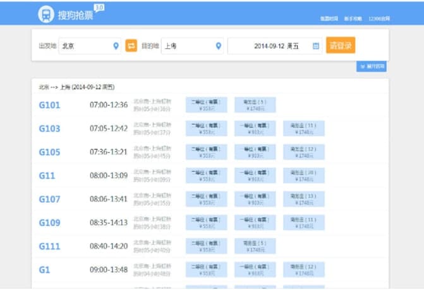This screenshot has width=424, height=290.
Task: Open the middle link in top-right header
Action: click(x=353, y=18)
